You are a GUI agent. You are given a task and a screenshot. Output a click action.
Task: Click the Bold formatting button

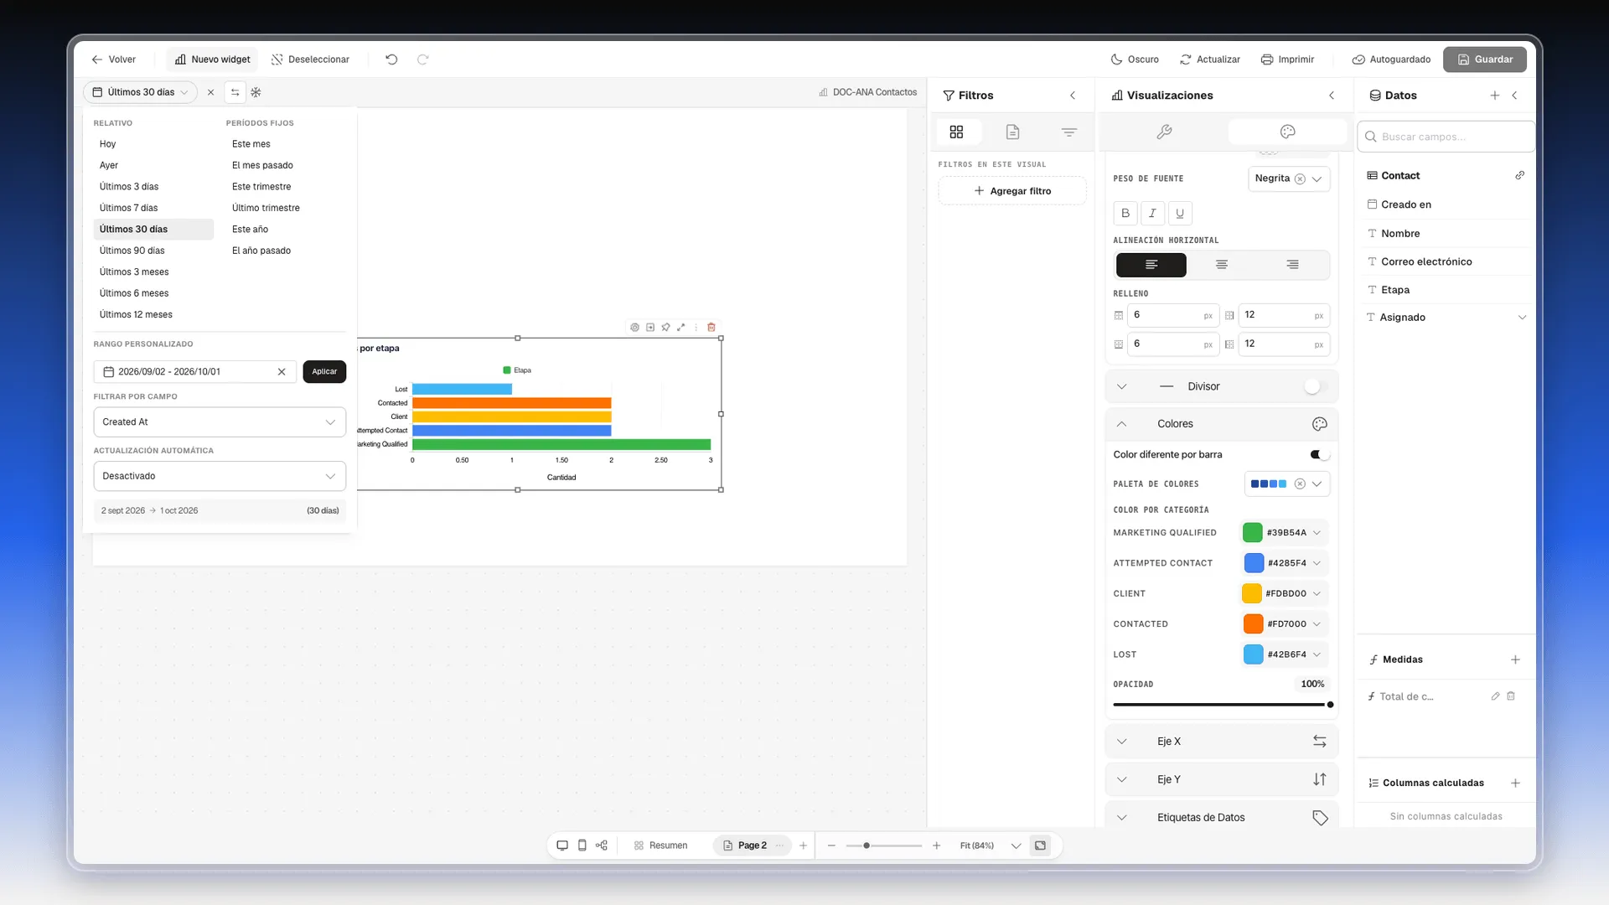click(1125, 213)
